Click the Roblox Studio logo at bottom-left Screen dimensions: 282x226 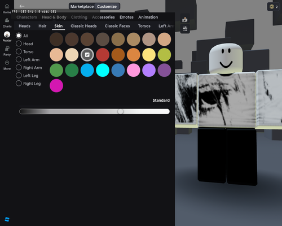coord(7,219)
